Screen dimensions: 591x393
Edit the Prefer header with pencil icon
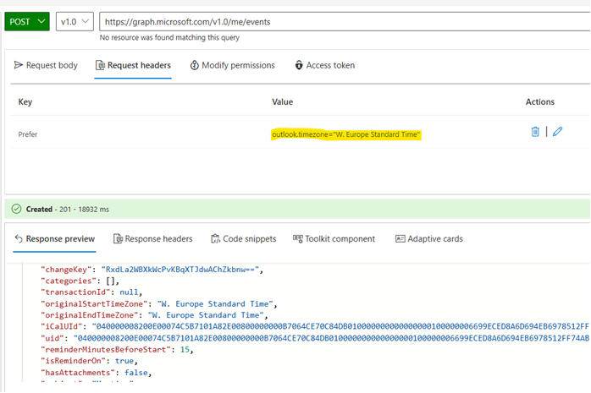557,132
